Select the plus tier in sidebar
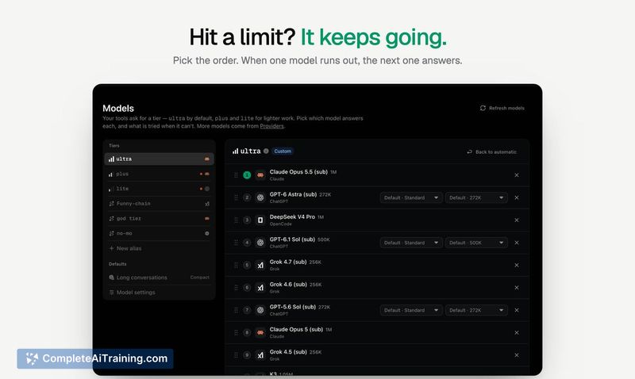Viewport: 635px width, 379px height. pos(160,174)
